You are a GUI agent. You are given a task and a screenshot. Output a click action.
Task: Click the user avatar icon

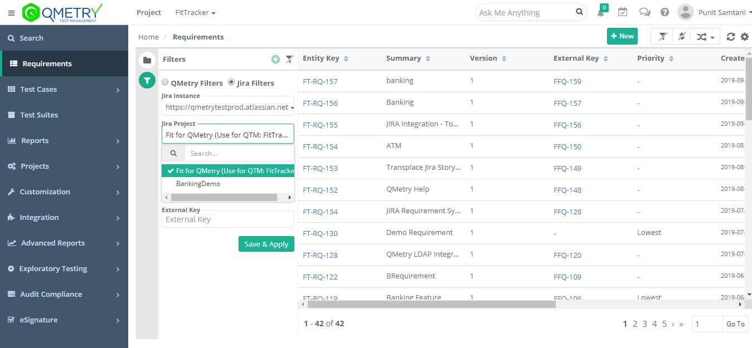click(x=685, y=12)
